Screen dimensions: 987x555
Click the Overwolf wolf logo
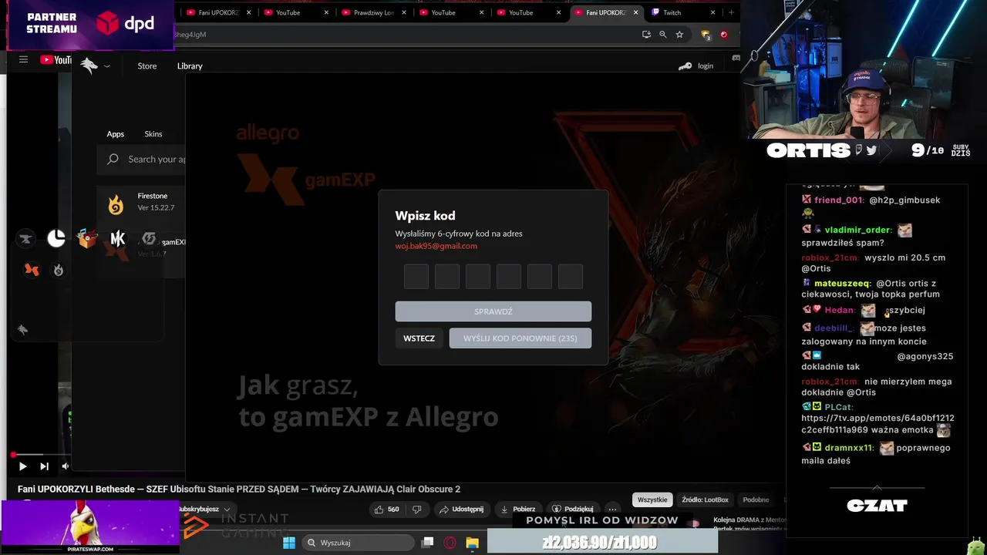coord(89,66)
